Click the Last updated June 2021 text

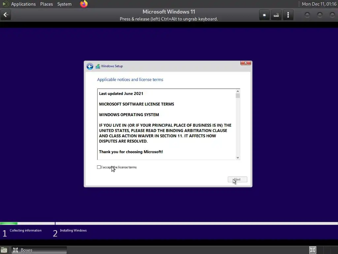click(x=121, y=94)
